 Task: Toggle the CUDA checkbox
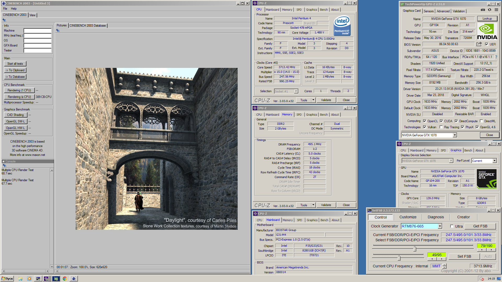(441, 121)
